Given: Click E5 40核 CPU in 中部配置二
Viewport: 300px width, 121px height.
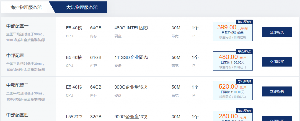Looking at the screenshot, I should click(74, 57).
